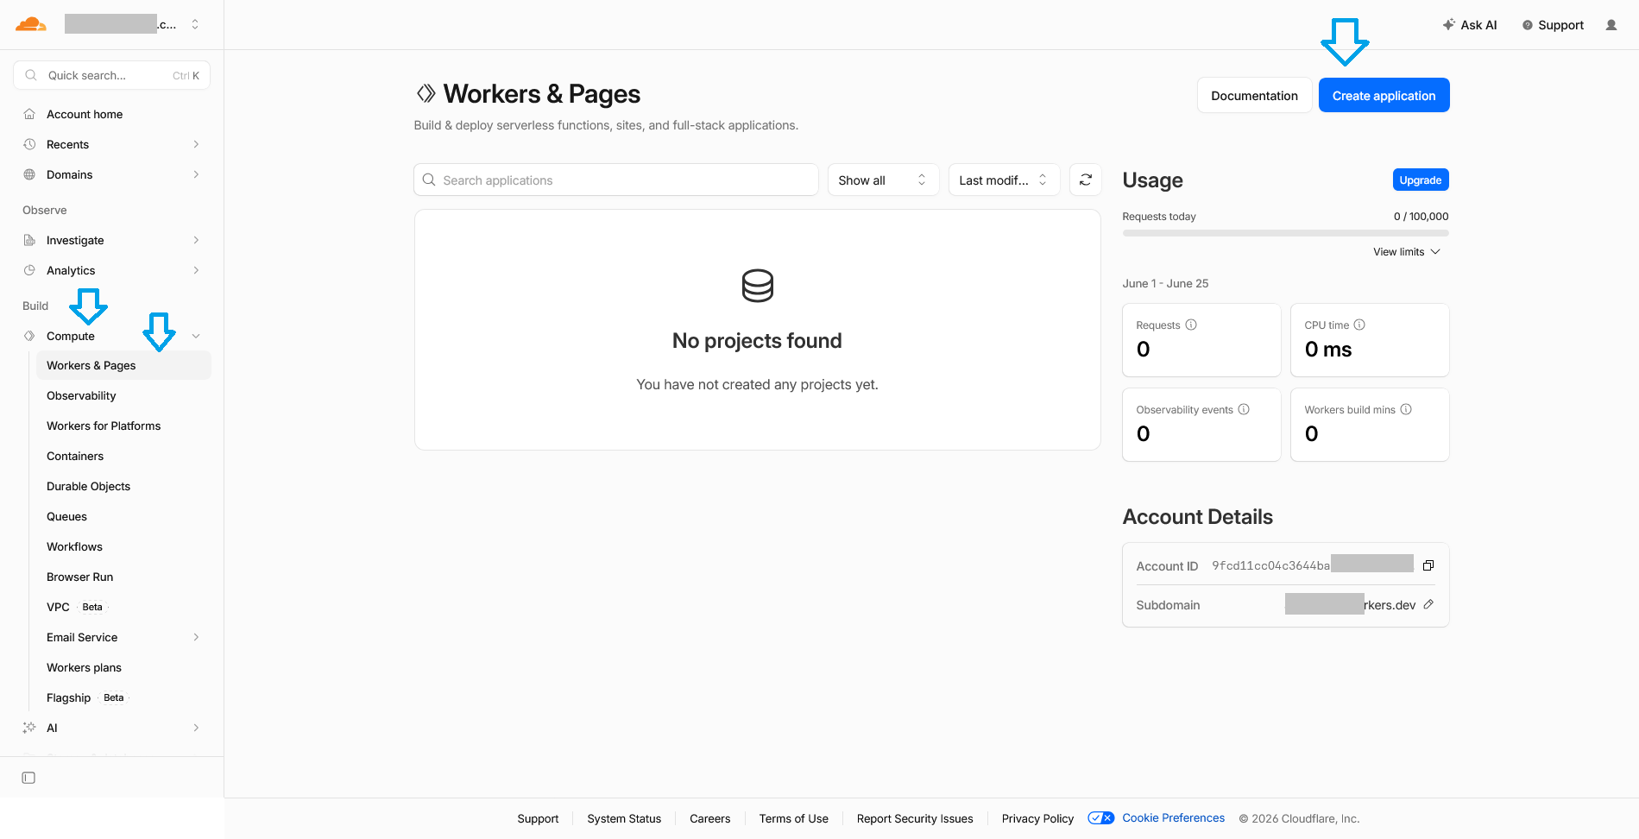Image resolution: width=1639 pixels, height=839 pixels.
Task: Click the Quick search box
Action: pos(112,75)
